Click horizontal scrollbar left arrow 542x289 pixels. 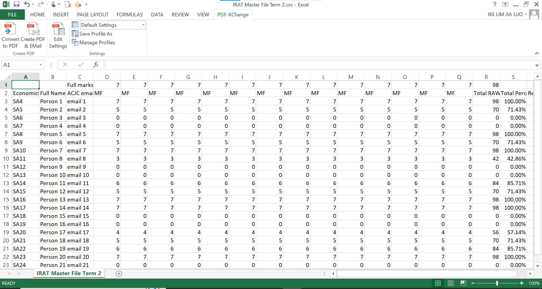pyautogui.click(x=333, y=273)
